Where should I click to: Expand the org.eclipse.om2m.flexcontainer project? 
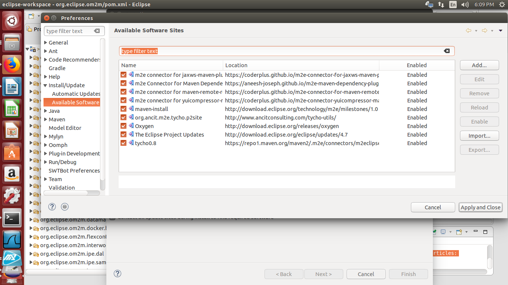[31, 237]
